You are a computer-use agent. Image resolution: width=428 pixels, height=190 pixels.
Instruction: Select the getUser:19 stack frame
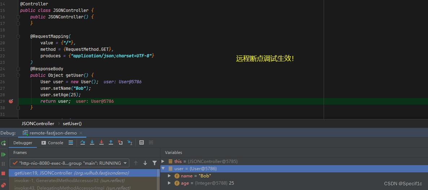83,173
